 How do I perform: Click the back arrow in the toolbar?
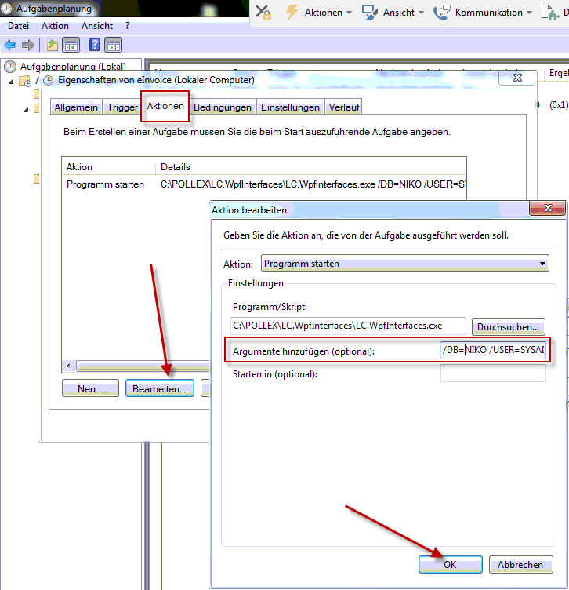click(x=11, y=45)
